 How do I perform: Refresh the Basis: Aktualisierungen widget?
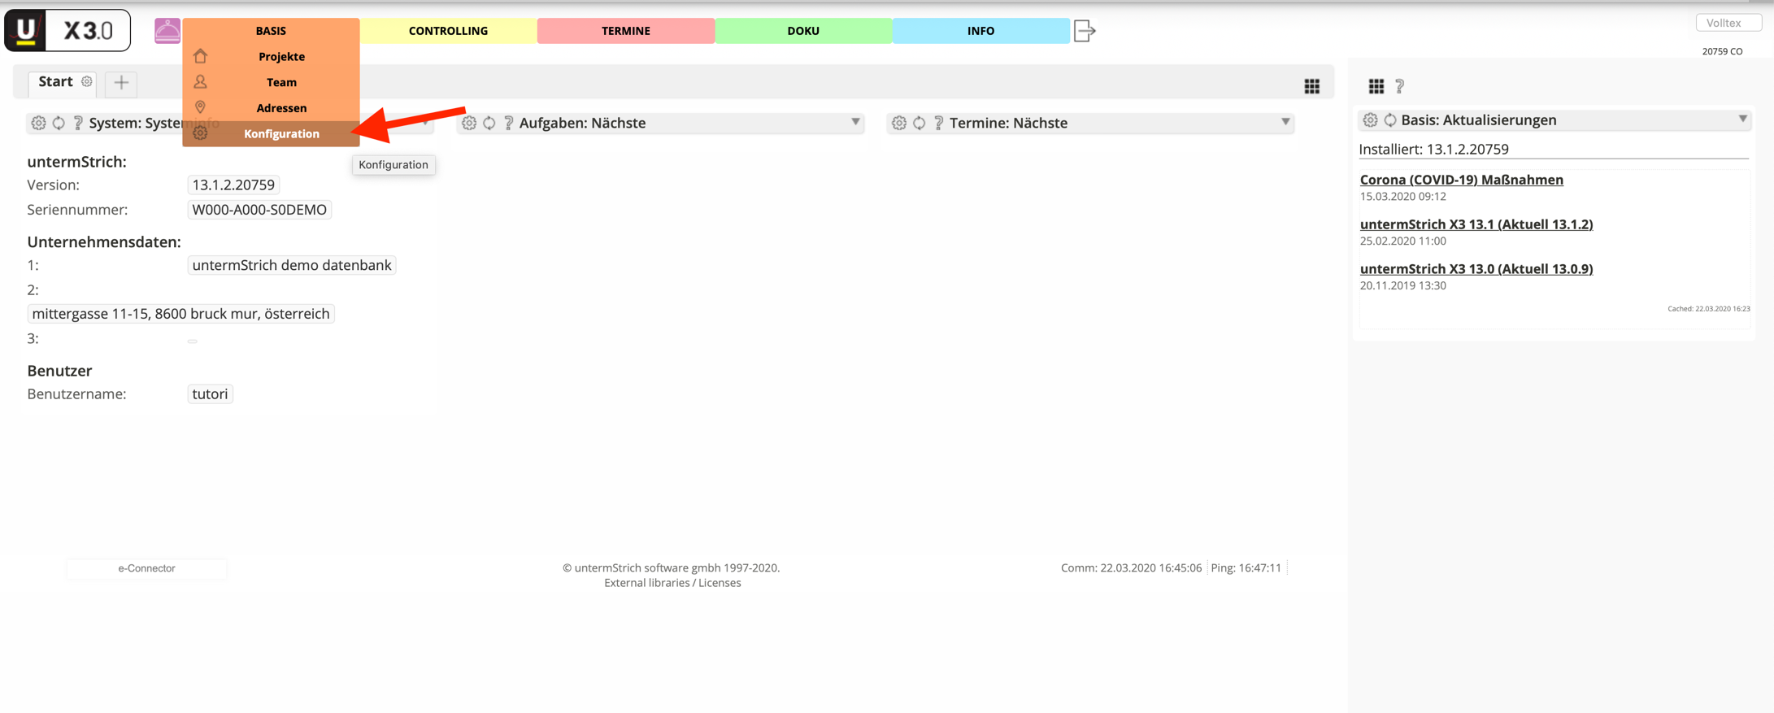point(1390,120)
